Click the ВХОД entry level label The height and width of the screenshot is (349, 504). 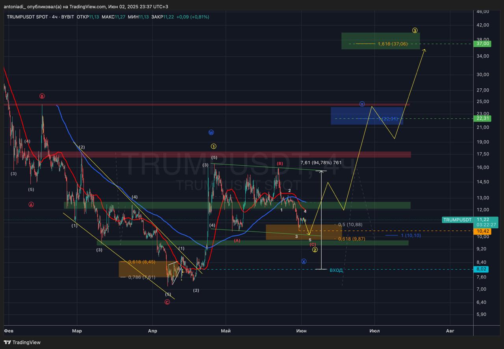(x=336, y=270)
